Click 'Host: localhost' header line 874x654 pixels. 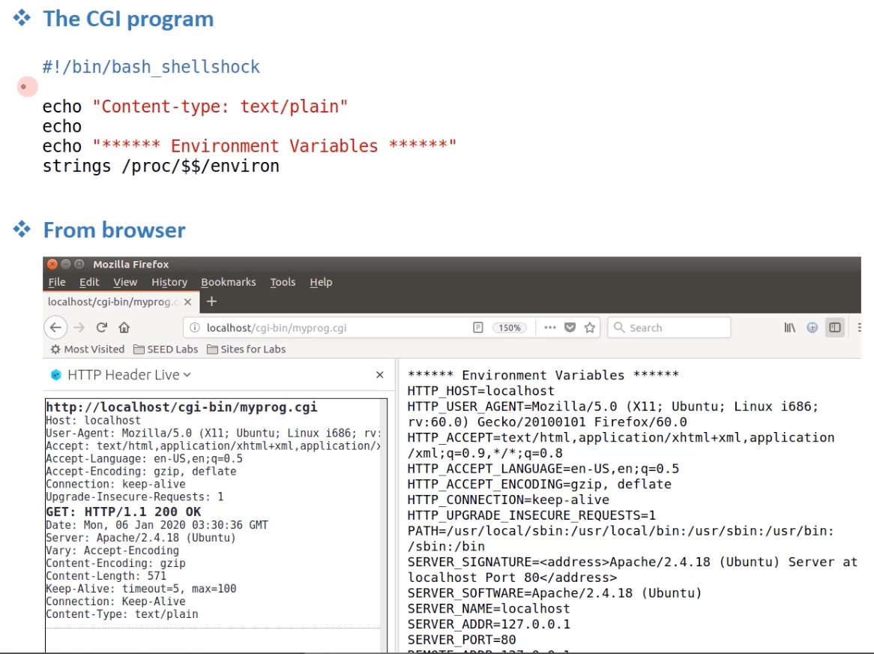point(94,421)
